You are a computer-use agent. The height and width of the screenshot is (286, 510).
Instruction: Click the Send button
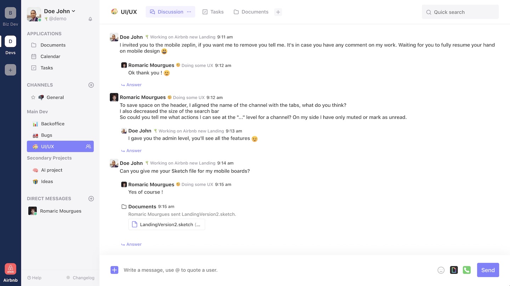click(488, 270)
